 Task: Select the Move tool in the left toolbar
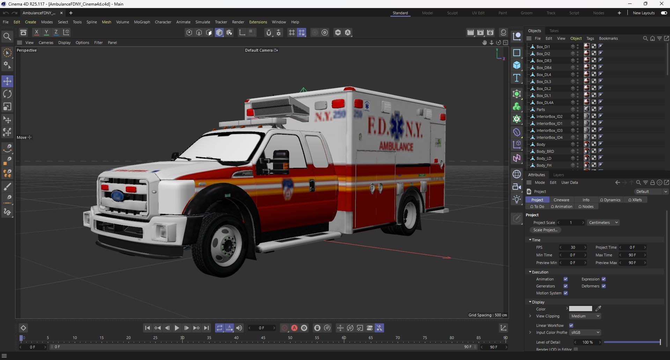(7, 81)
